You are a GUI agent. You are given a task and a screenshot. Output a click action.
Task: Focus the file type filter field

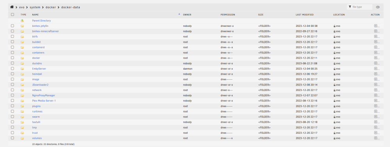coord(360,7)
